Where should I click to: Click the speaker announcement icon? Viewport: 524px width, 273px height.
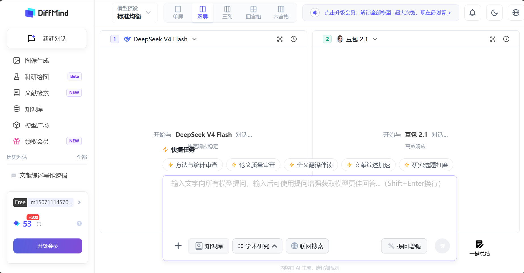tap(315, 13)
